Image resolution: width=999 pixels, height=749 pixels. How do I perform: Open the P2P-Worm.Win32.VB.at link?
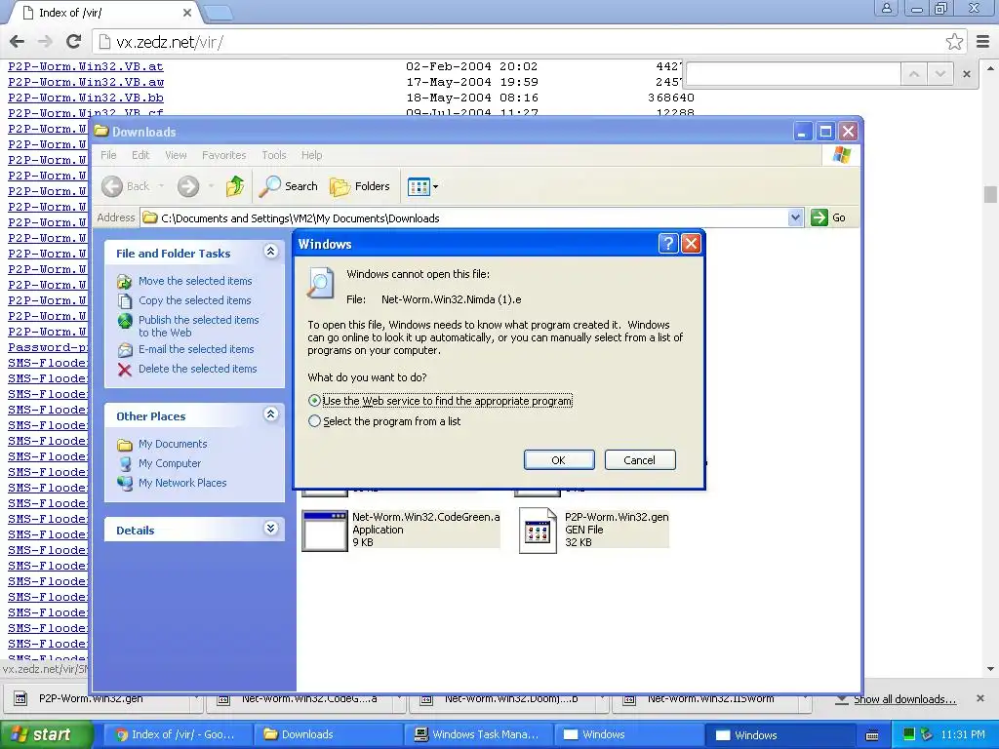[86, 66]
